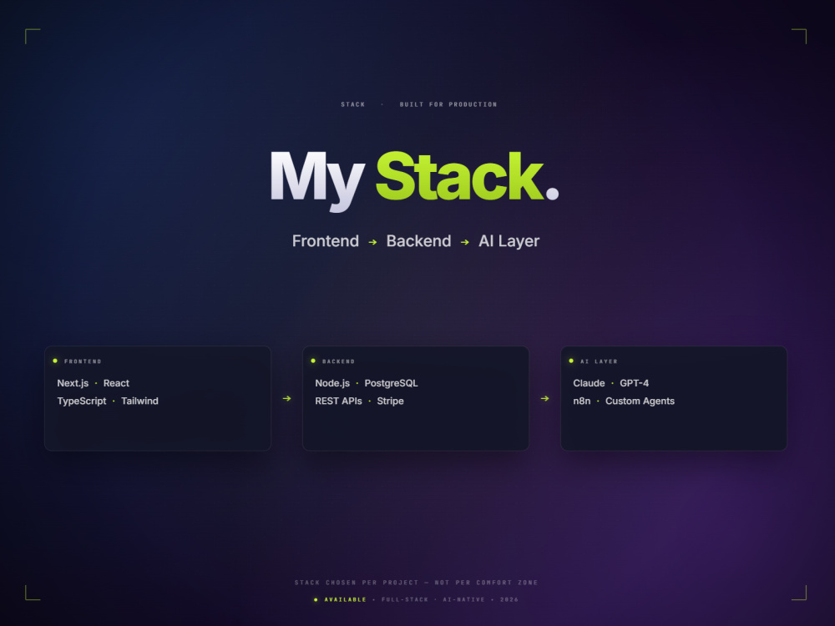
Task: Click the 'Frontend' word in the subtitle
Action: point(326,241)
